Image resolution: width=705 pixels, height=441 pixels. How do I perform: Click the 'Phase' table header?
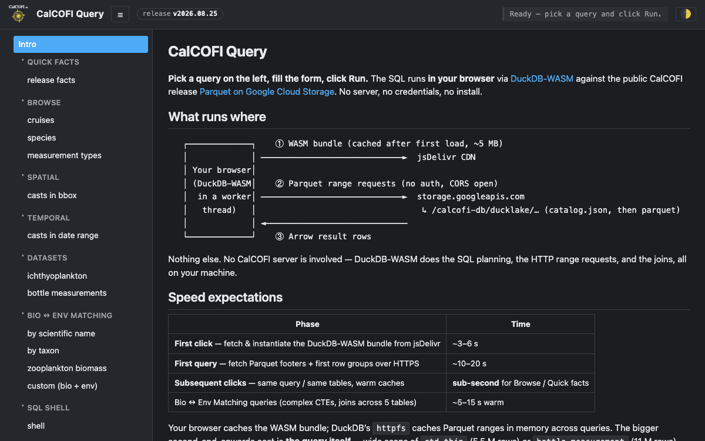tap(307, 324)
